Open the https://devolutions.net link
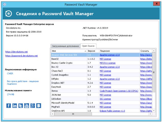The height and width of the screenshot is (122, 162). 16,52
